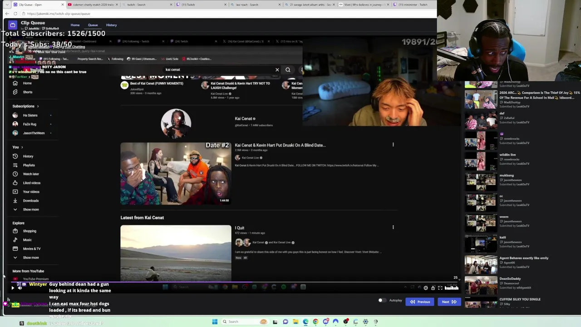Click the Twitch logo in the player

(451, 288)
